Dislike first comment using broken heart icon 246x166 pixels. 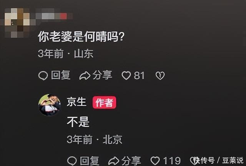(x=160, y=75)
